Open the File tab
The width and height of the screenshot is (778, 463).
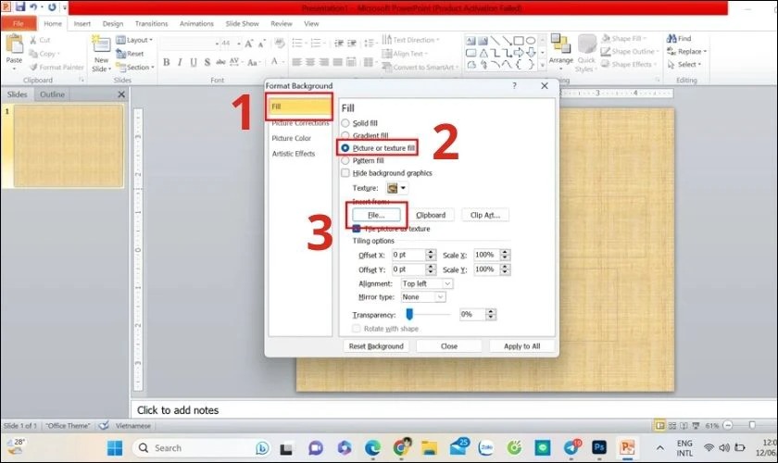click(19, 23)
